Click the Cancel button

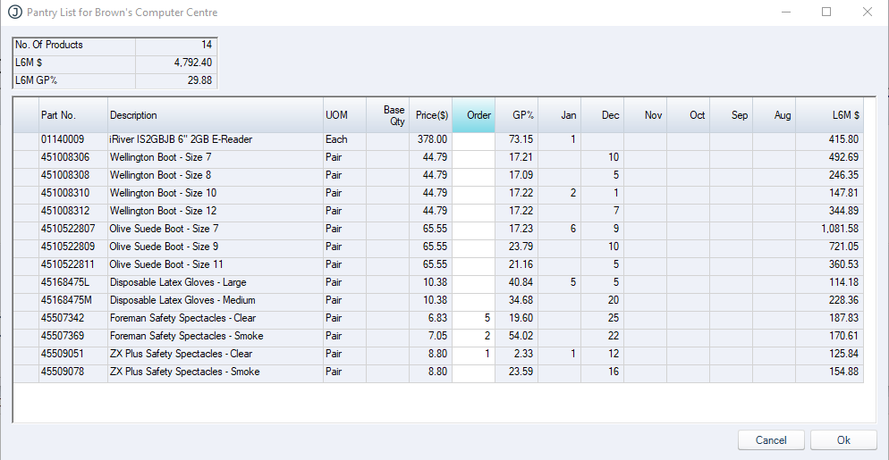coord(771,440)
